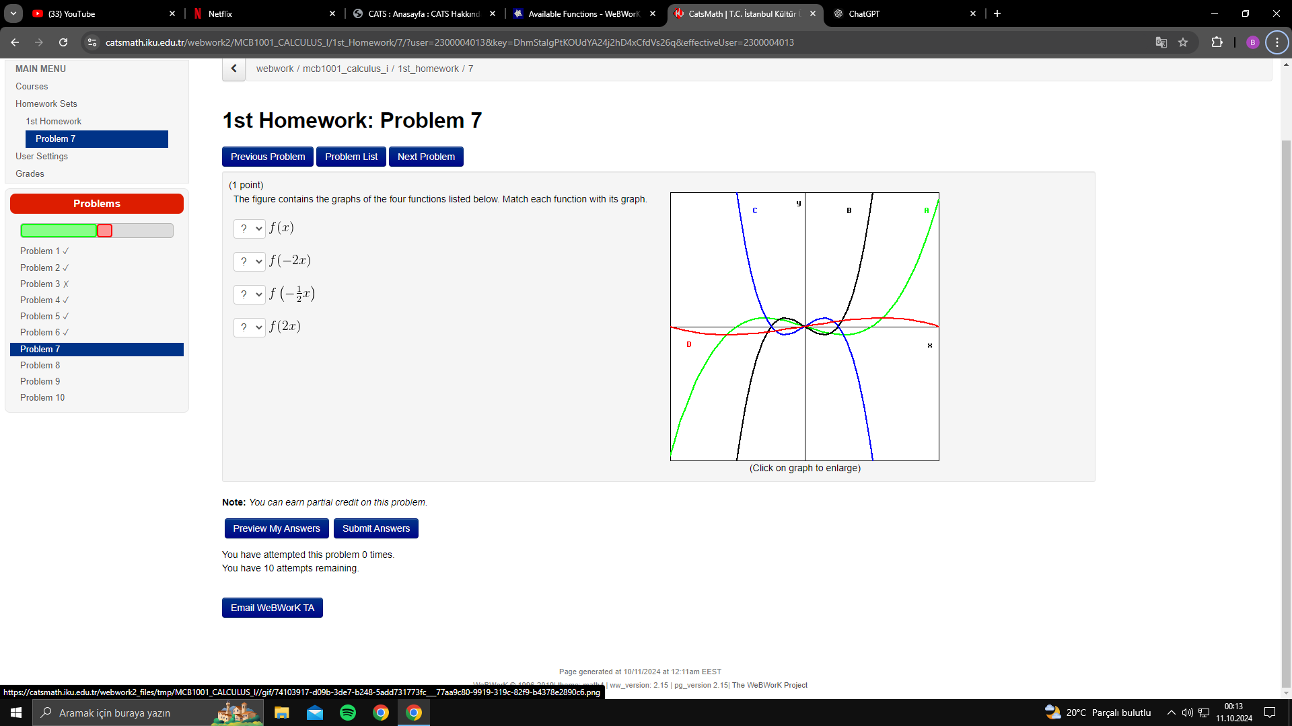Viewport: 1292px width, 726px height.
Task: Click the breadcrumb back chevron button
Action: click(x=234, y=69)
